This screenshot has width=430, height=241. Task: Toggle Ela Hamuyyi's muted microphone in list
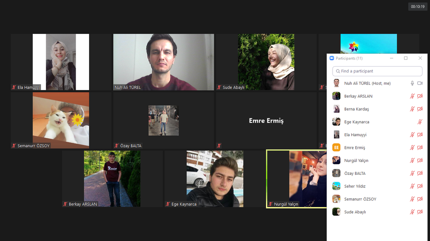[412, 135]
